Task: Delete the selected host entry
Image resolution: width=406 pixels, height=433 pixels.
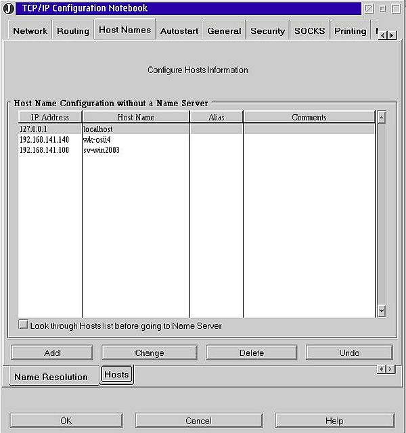Action: click(252, 352)
